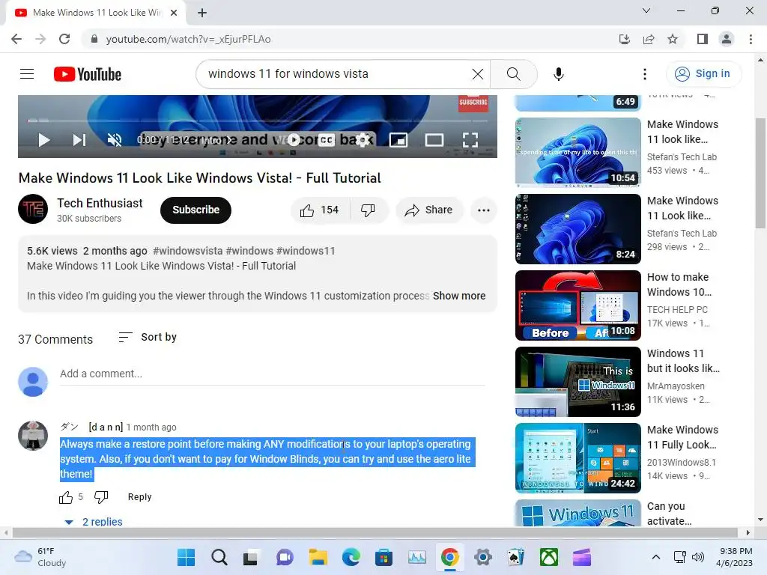Open the MrAmayosken 11:36 video thumbnail
Screen dimensions: 767x575
[577, 381]
